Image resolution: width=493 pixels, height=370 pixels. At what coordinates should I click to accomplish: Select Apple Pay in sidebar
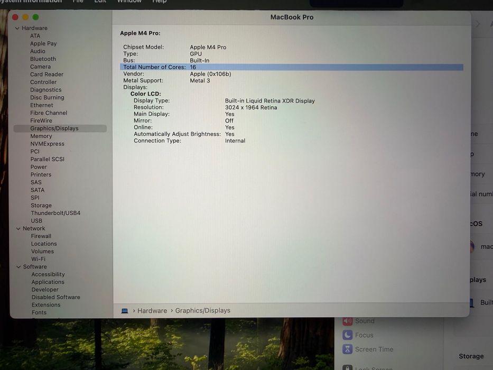[x=43, y=43]
